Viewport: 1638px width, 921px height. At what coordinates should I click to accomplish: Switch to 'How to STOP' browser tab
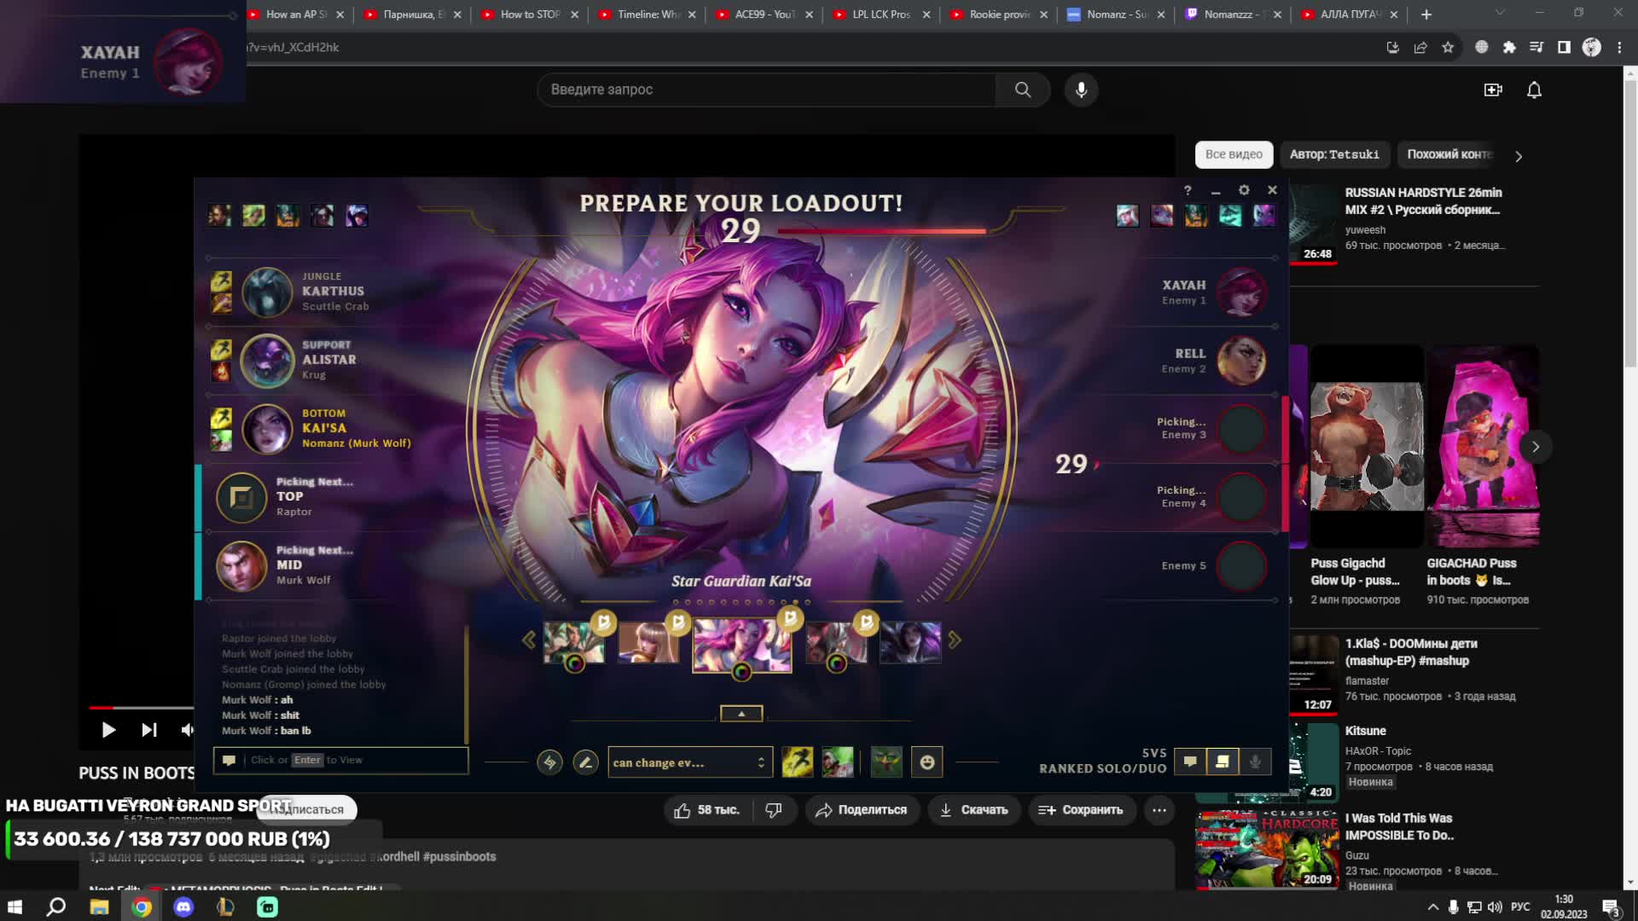(x=529, y=14)
